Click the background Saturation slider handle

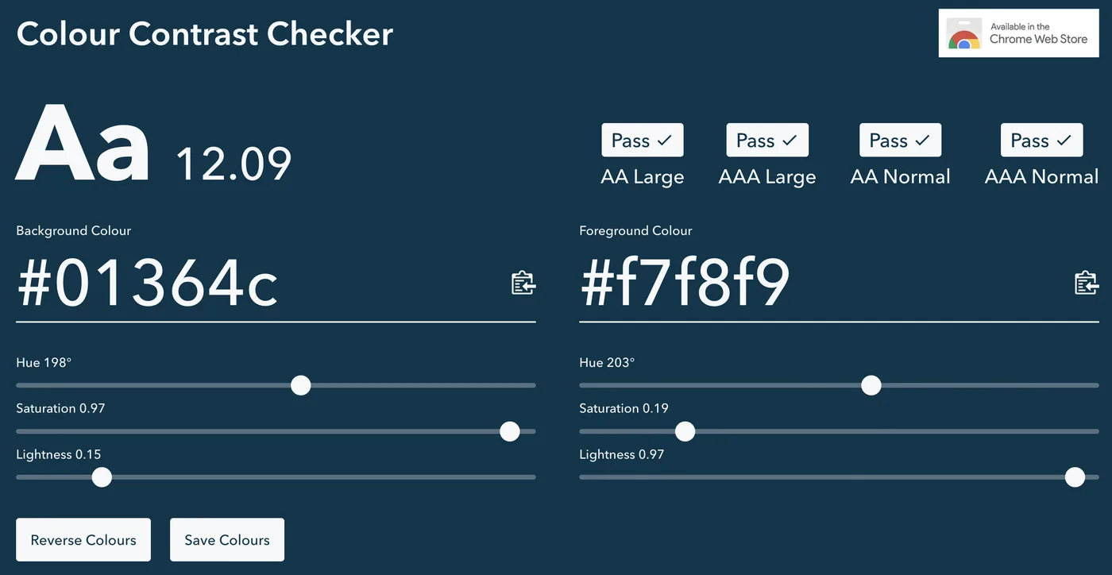click(510, 431)
